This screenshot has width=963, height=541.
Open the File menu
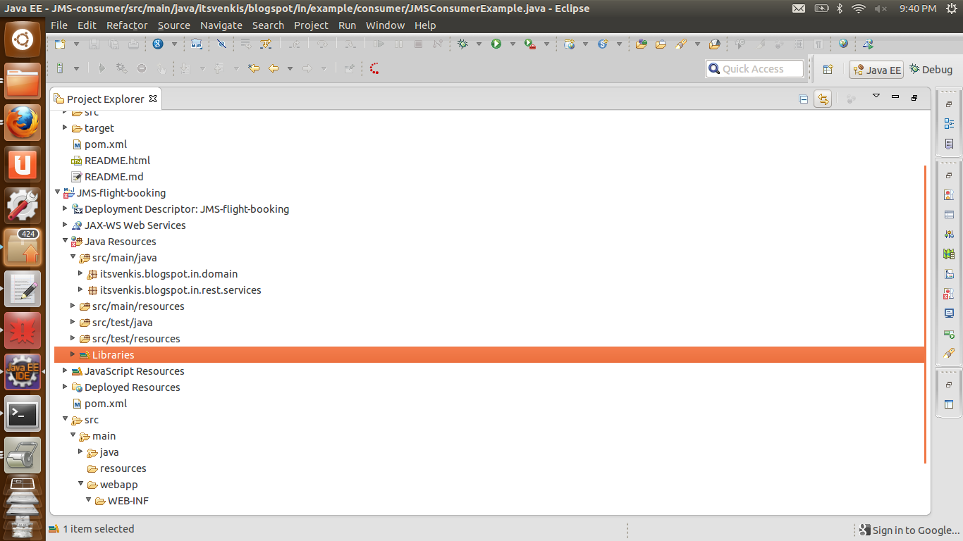pos(59,25)
